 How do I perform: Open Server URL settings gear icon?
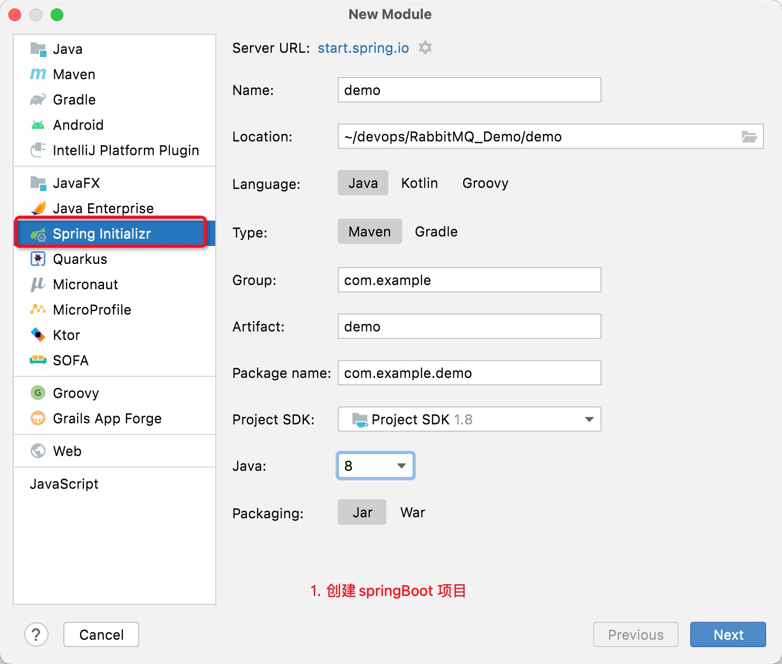[x=425, y=48]
